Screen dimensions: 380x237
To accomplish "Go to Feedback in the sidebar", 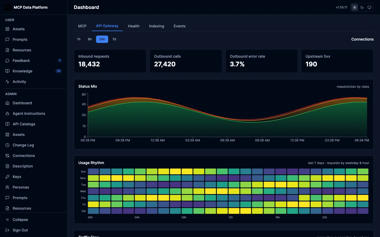I will point(34,61).
